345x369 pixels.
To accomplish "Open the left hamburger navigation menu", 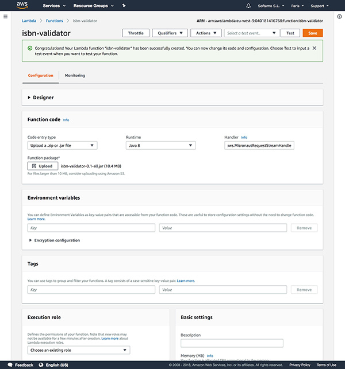I will coord(5,17).
